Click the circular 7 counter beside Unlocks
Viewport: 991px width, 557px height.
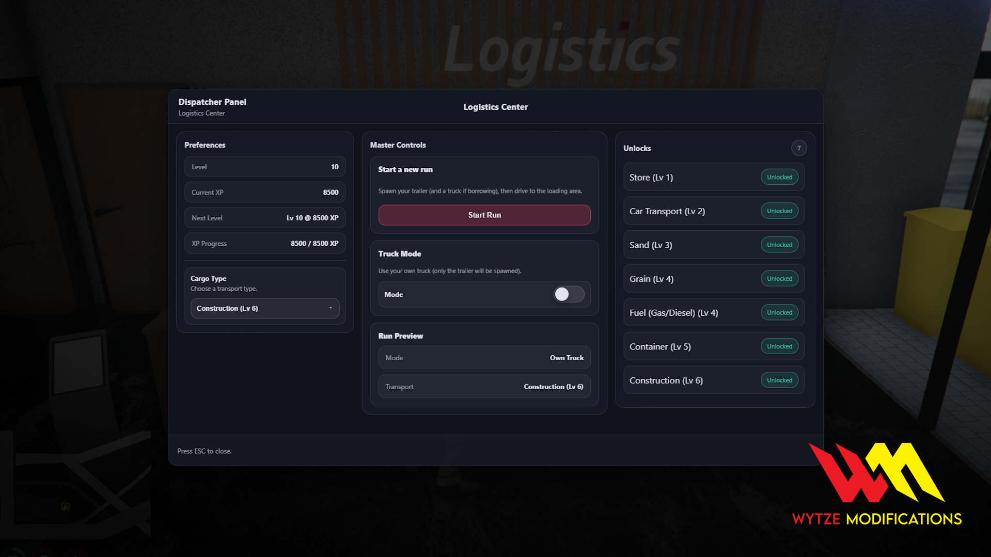tap(799, 148)
